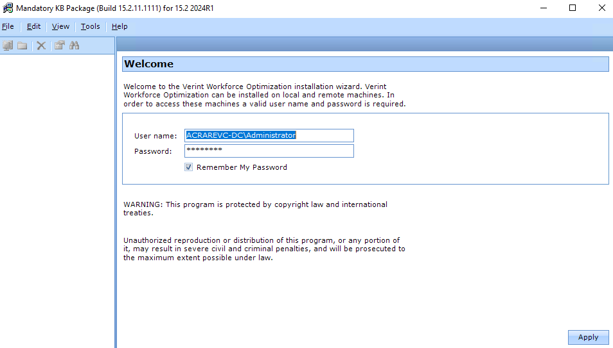Click the delete X toolbar icon

click(x=41, y=46)
